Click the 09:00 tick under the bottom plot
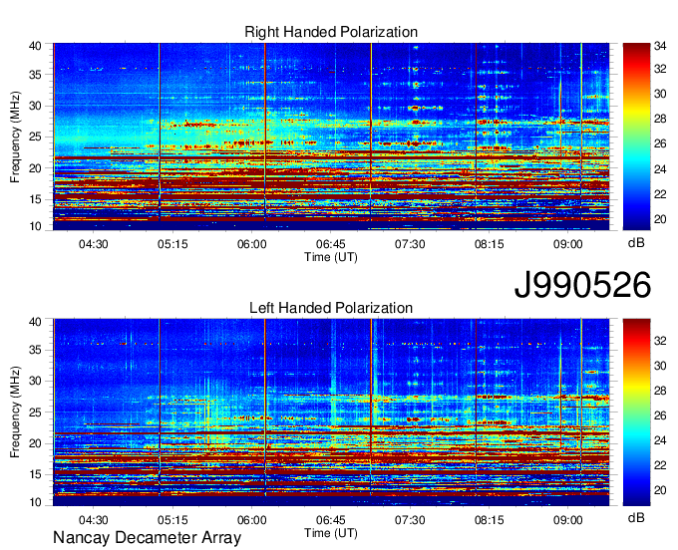678x550 pixels. tap(568, 520)
